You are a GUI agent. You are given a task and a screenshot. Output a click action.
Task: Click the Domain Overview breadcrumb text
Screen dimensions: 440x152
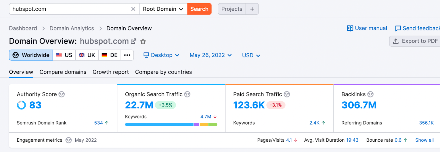tap(129, 28)
